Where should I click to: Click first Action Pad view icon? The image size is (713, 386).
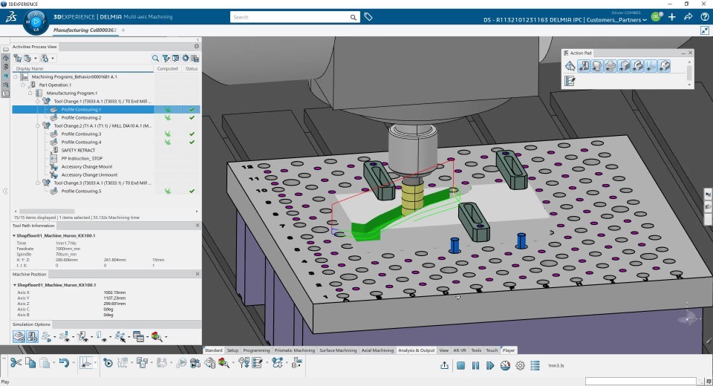click(x=570, y=66)
